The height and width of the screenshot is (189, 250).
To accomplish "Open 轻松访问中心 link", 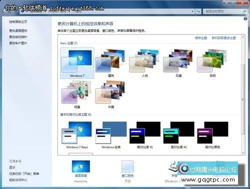I will [x=18, y=180].
